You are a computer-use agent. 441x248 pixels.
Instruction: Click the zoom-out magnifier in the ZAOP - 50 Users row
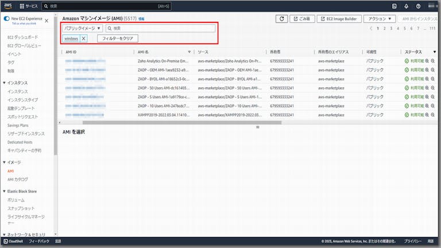[433, 88]
